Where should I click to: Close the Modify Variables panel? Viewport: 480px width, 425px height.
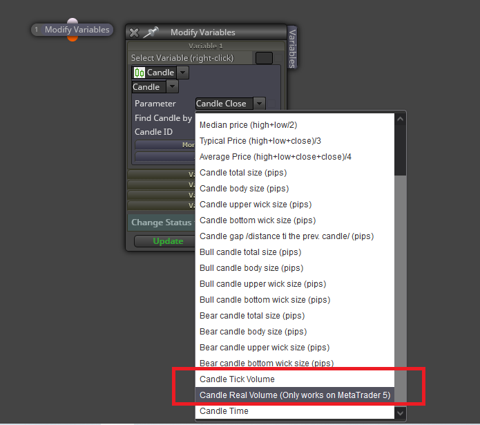[x=134, y=32]
